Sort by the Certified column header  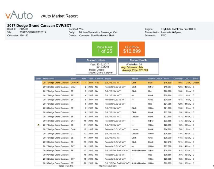click(x=99, y=79)
